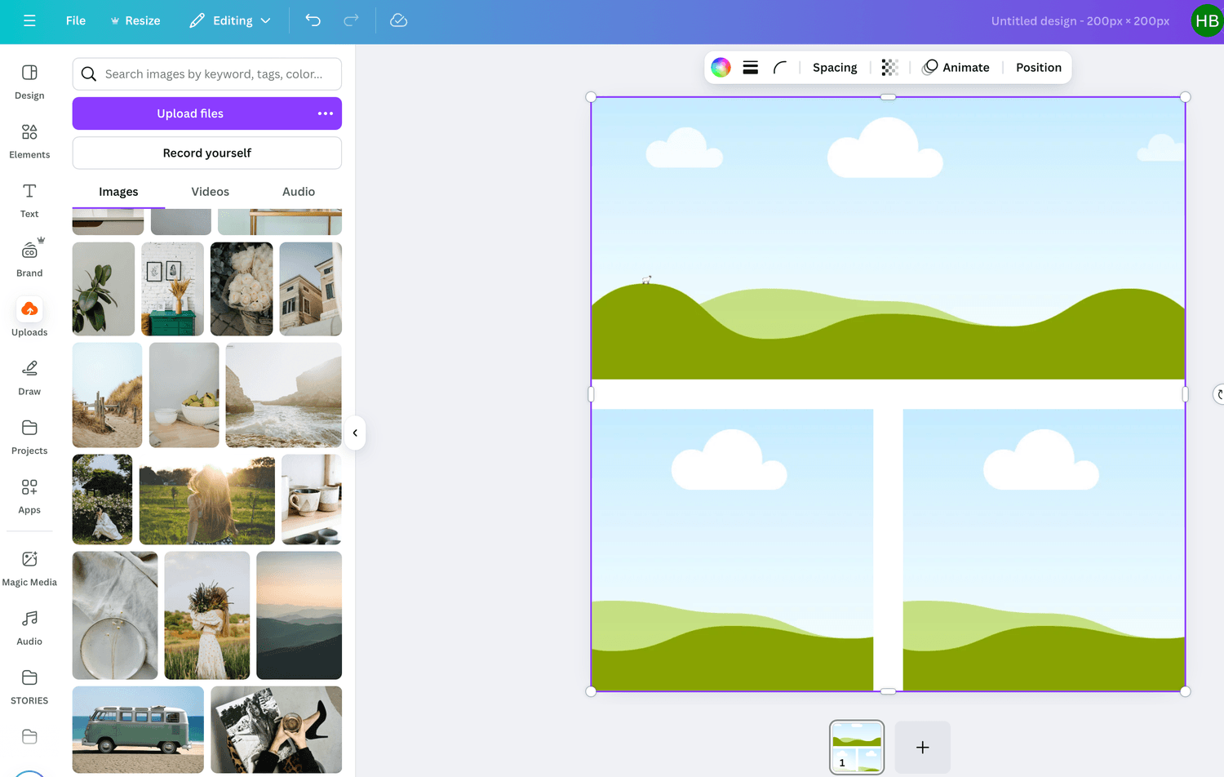This screenshot has height=777, width=1224.
Task: Open the Brand sidebar panel
Action: point(29,260)
